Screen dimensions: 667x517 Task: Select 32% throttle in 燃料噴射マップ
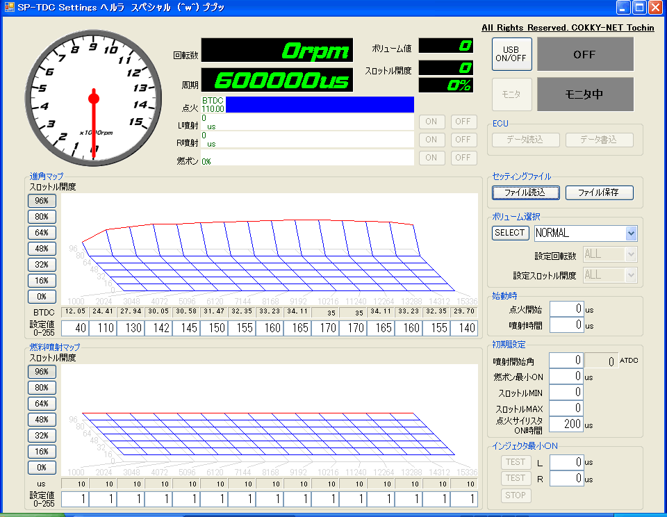pyautogui.click(x=42, y=436)
